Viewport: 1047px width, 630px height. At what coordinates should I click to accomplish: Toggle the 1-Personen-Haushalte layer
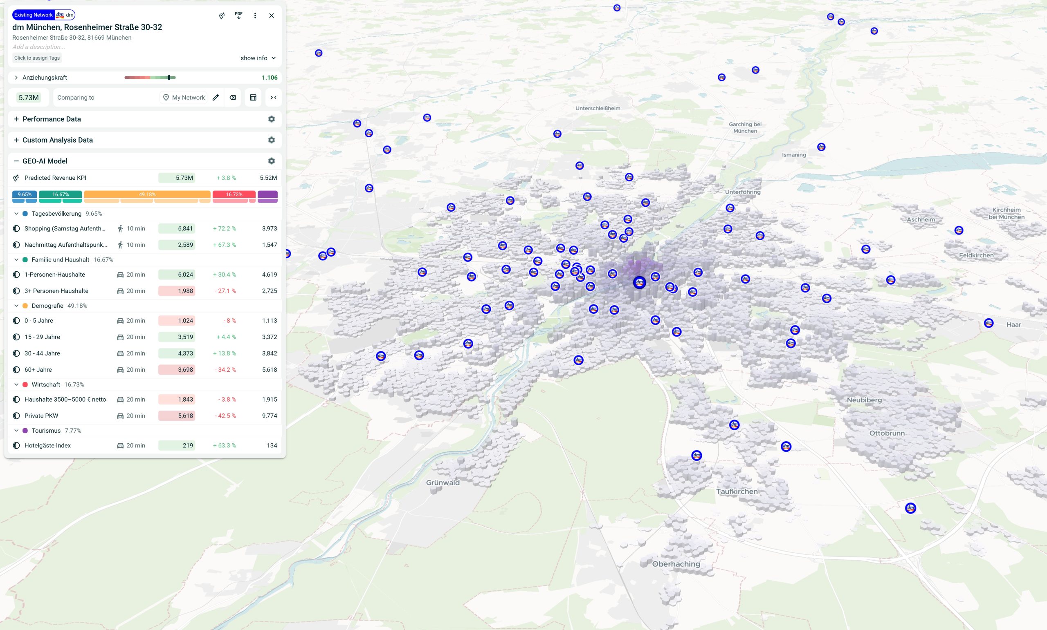coord(16,275)
